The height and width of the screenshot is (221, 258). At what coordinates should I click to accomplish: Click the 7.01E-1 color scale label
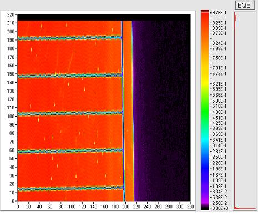pyautogui.click(x=219, y=68)
